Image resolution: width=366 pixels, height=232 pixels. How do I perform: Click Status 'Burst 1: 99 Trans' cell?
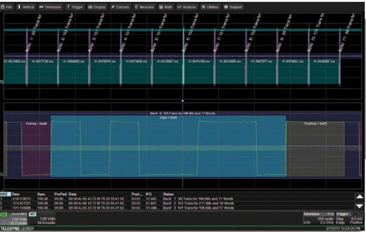pyautogui.click(x=198, y=199)
